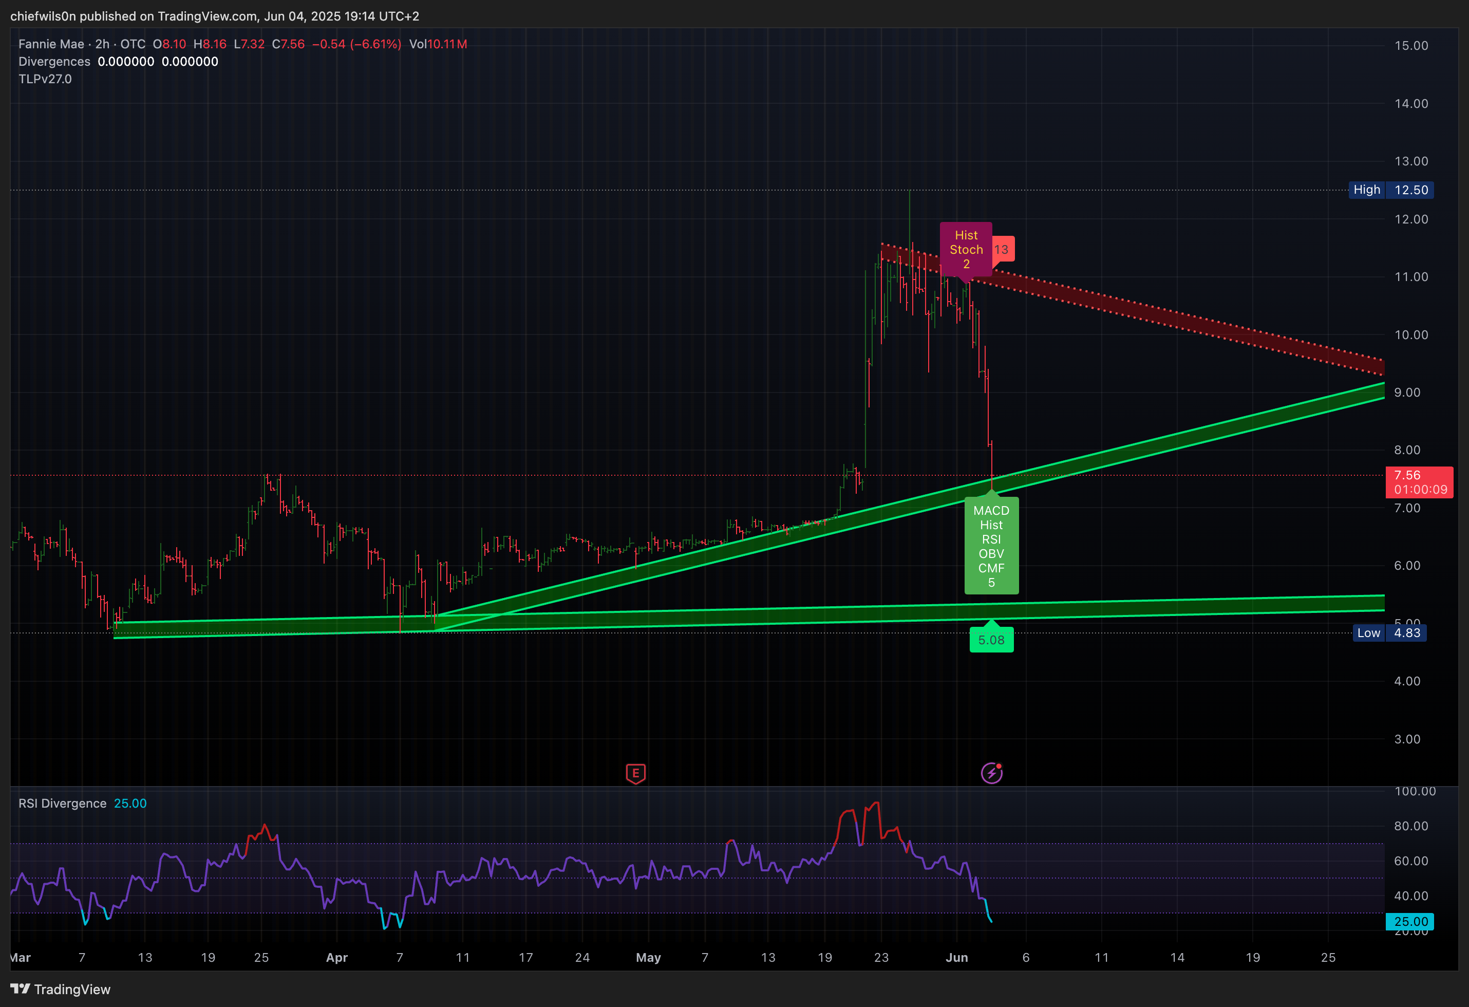Viewport: 1469px width, 1007px height.
Task: Click the May label on time axis
Action: click(x=648, y=958)
